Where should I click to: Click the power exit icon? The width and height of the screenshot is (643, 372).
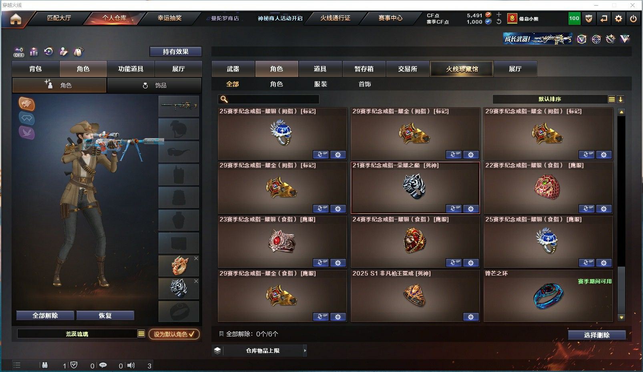633,18
